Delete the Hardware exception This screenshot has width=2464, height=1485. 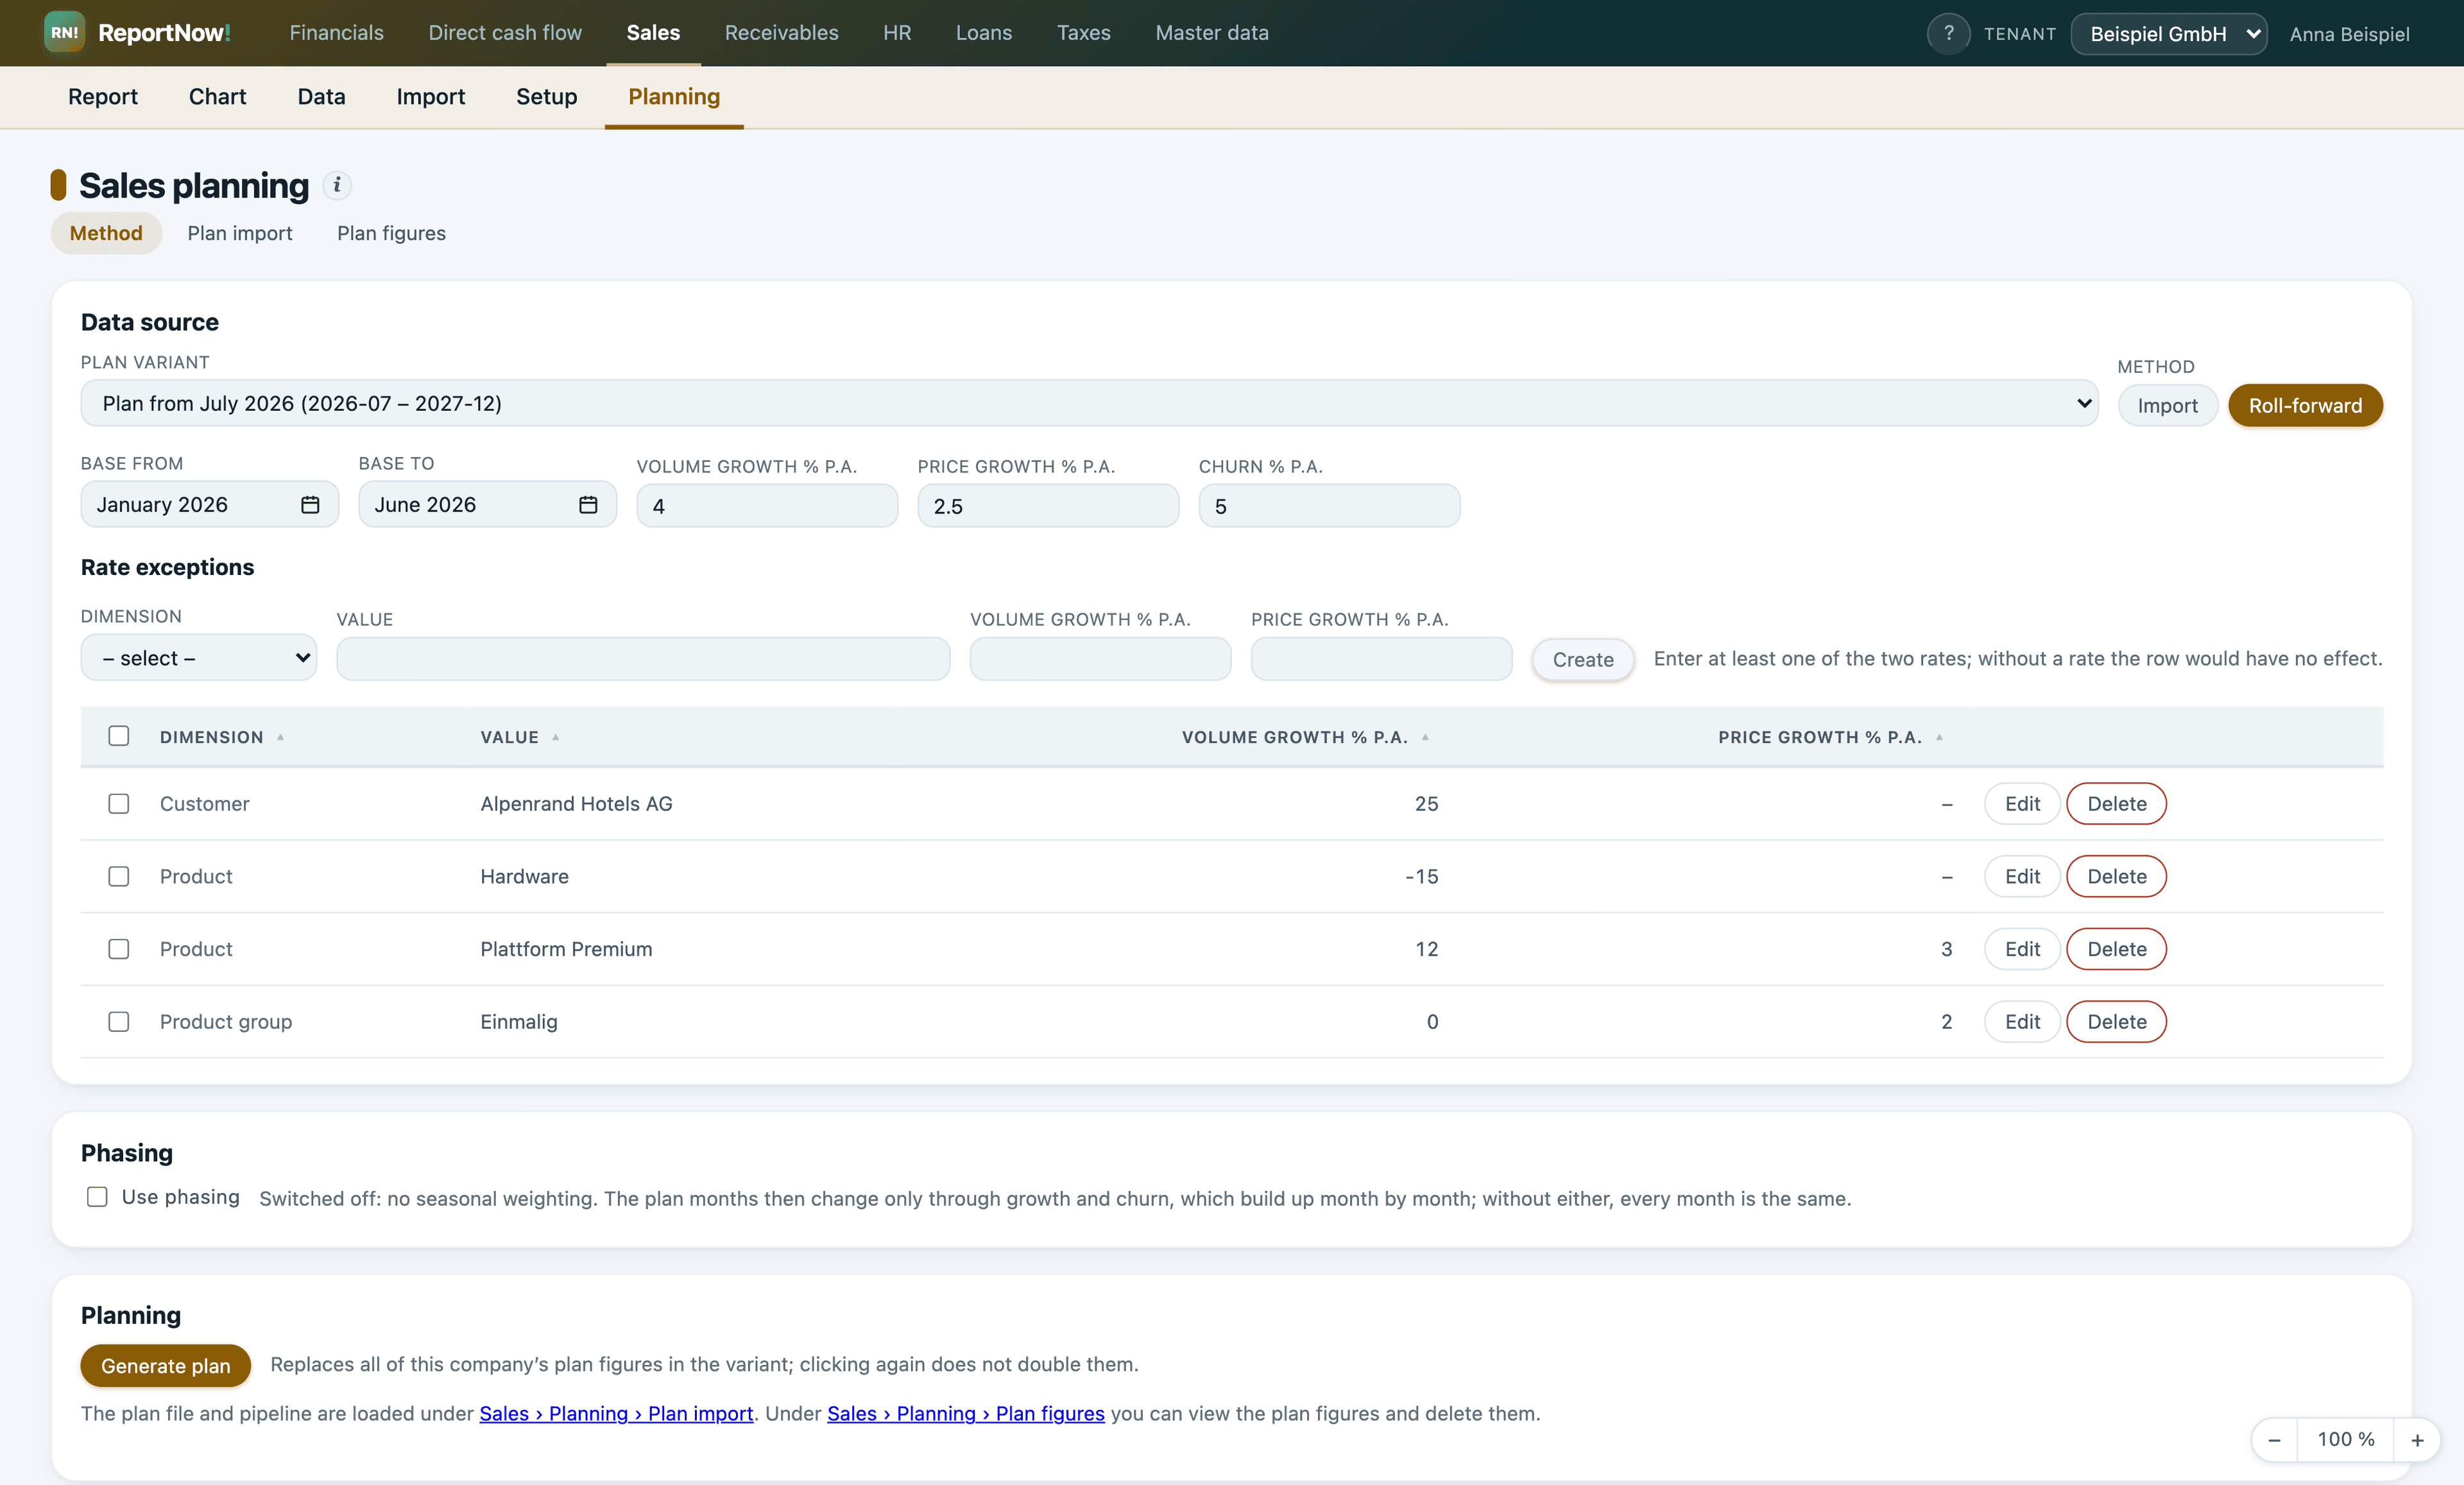coord(2116,877)
